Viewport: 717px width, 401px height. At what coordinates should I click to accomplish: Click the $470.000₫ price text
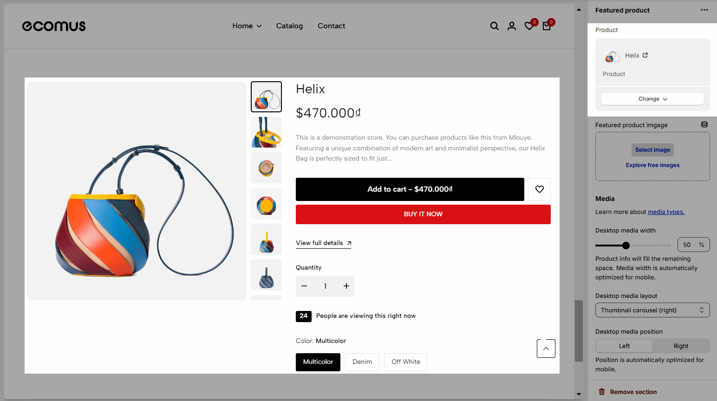click(328, 113)
